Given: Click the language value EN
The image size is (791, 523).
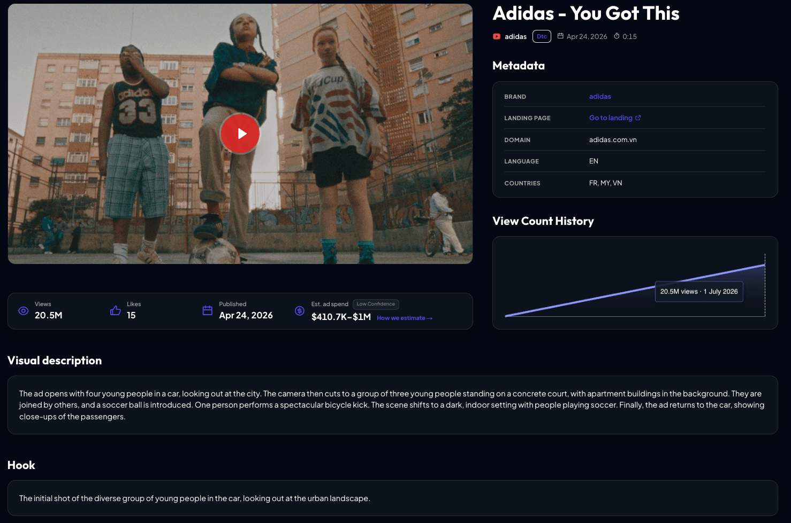Looking at the screenshot, I should [594, 161].
